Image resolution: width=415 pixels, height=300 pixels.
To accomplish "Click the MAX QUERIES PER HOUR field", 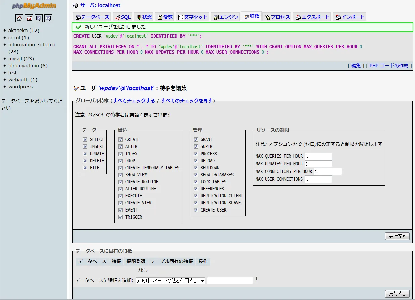I will click(x=318, y=156).
